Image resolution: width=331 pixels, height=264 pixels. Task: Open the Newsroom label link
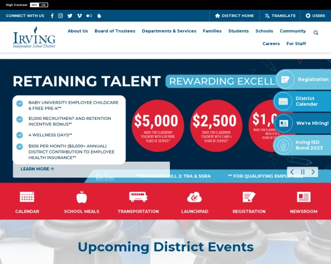tap(303, 211)
